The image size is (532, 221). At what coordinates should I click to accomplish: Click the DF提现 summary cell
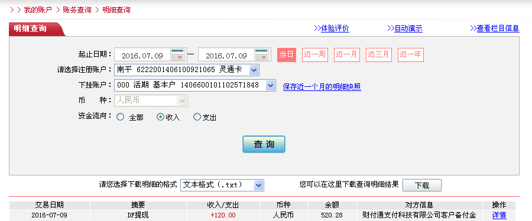[138, 215]
